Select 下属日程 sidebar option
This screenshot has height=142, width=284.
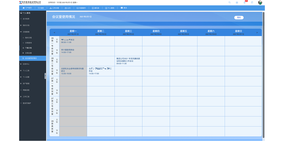point(28,48)
